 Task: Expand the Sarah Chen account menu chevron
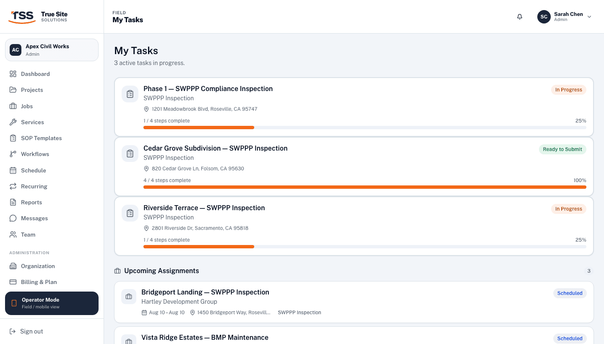click(x=589, y=17)
